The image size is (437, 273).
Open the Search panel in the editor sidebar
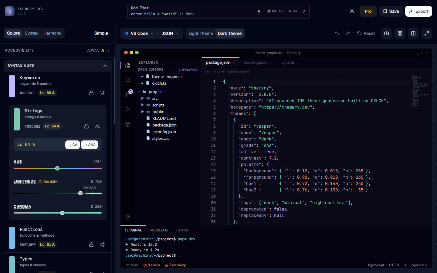pyautogui.click(x=128, y=80)
